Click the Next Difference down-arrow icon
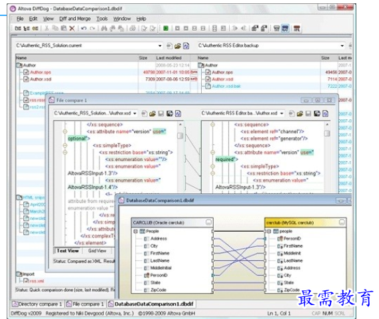The image size is (379, 319). pos(177,29)
